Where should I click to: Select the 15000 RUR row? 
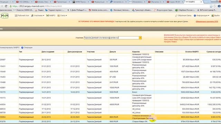110,87
